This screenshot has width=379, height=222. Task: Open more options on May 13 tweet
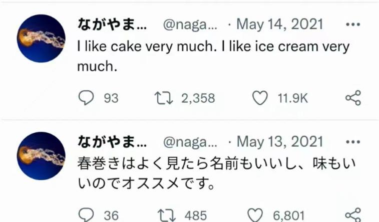point(353,142)
